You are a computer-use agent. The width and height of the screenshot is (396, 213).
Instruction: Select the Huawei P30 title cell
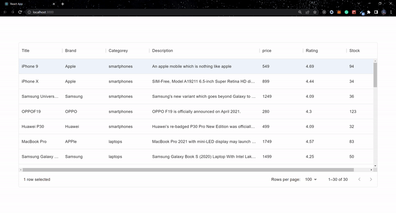[41, 127]
